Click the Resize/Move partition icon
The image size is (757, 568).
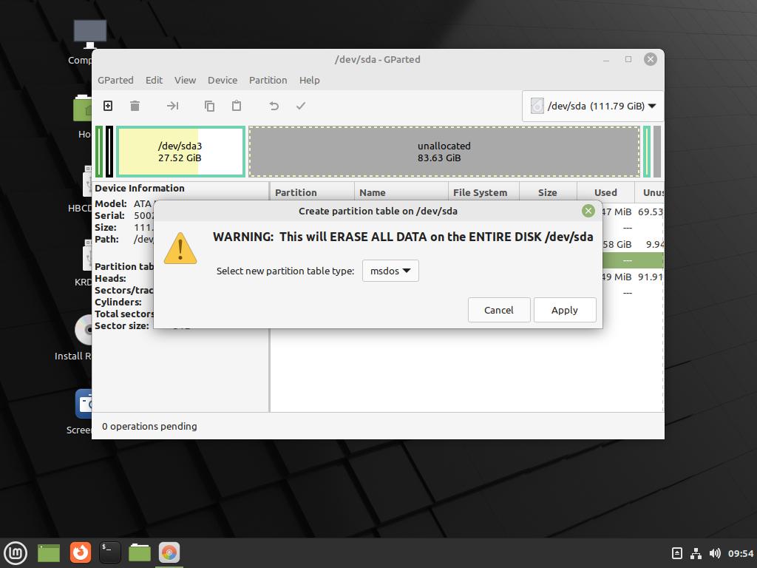pos(172,106)
